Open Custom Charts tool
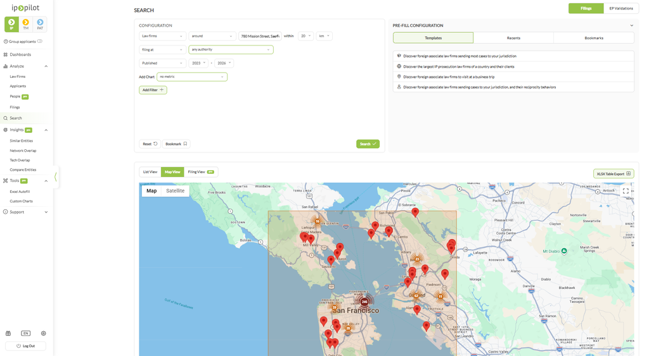Viewport: 649px width, 356px height. [21, 201]
